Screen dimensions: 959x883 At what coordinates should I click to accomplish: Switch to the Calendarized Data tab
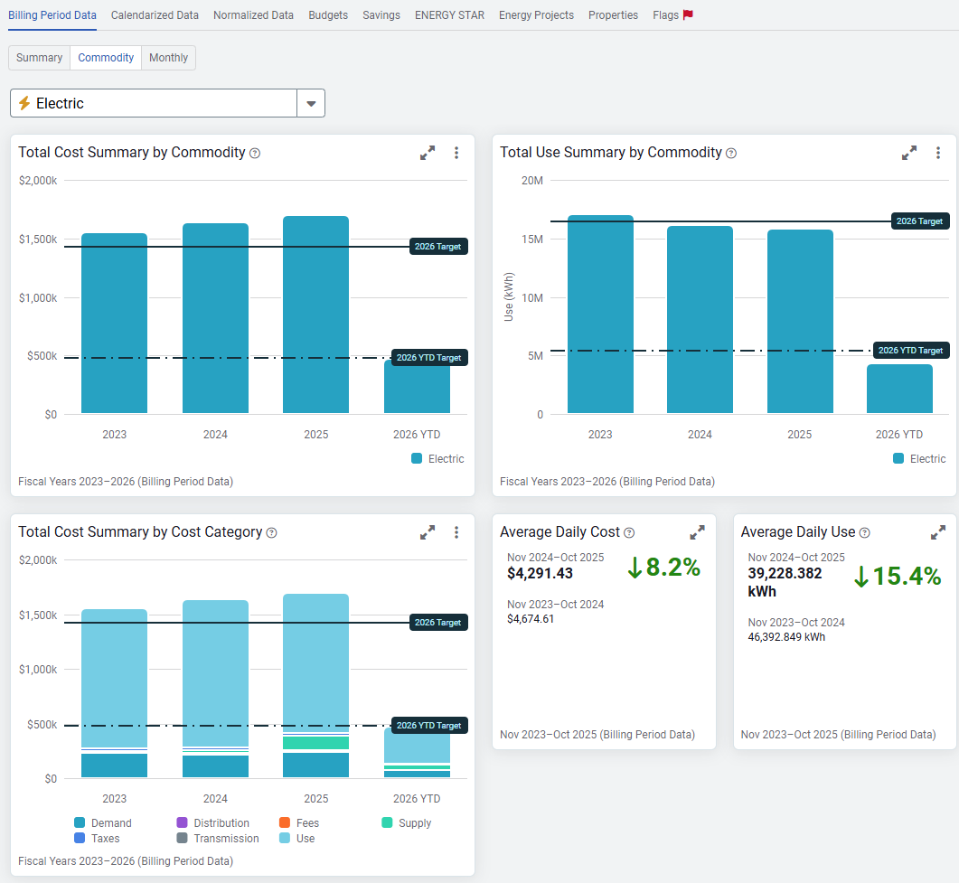click(x=155, y=15)
